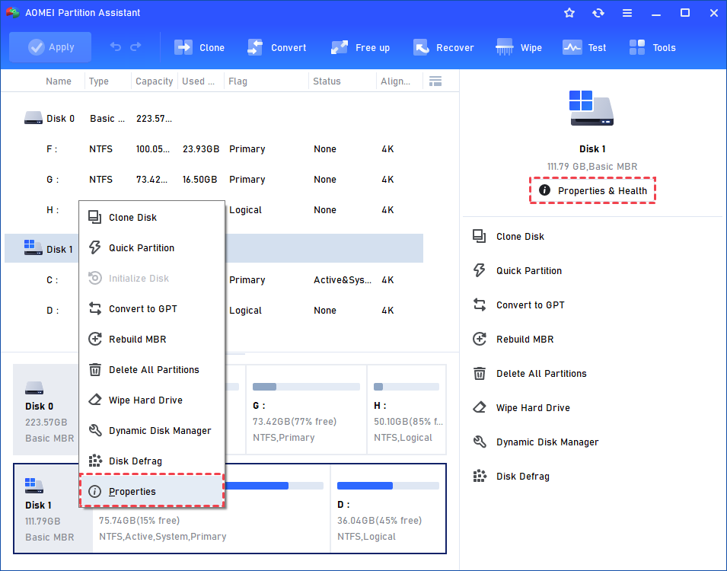Viewport: 727px width, 571px height.
Task: Select Delete All Partitions in context menu
Action: click(x=152, y=370)
